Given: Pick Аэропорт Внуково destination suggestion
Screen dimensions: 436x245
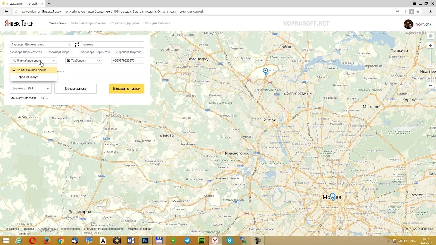Looking at the screenshot, I should [130, 52].
